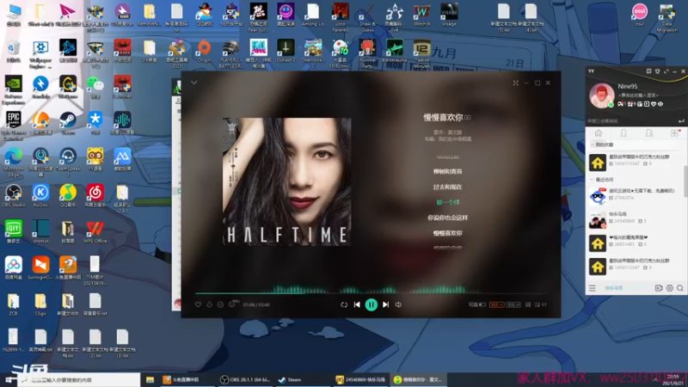Open osu! desktop shortcut

[x=639, y=15]
